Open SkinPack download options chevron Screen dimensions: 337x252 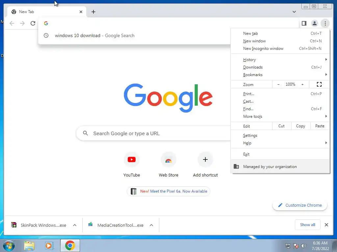[x=75, y=225]
